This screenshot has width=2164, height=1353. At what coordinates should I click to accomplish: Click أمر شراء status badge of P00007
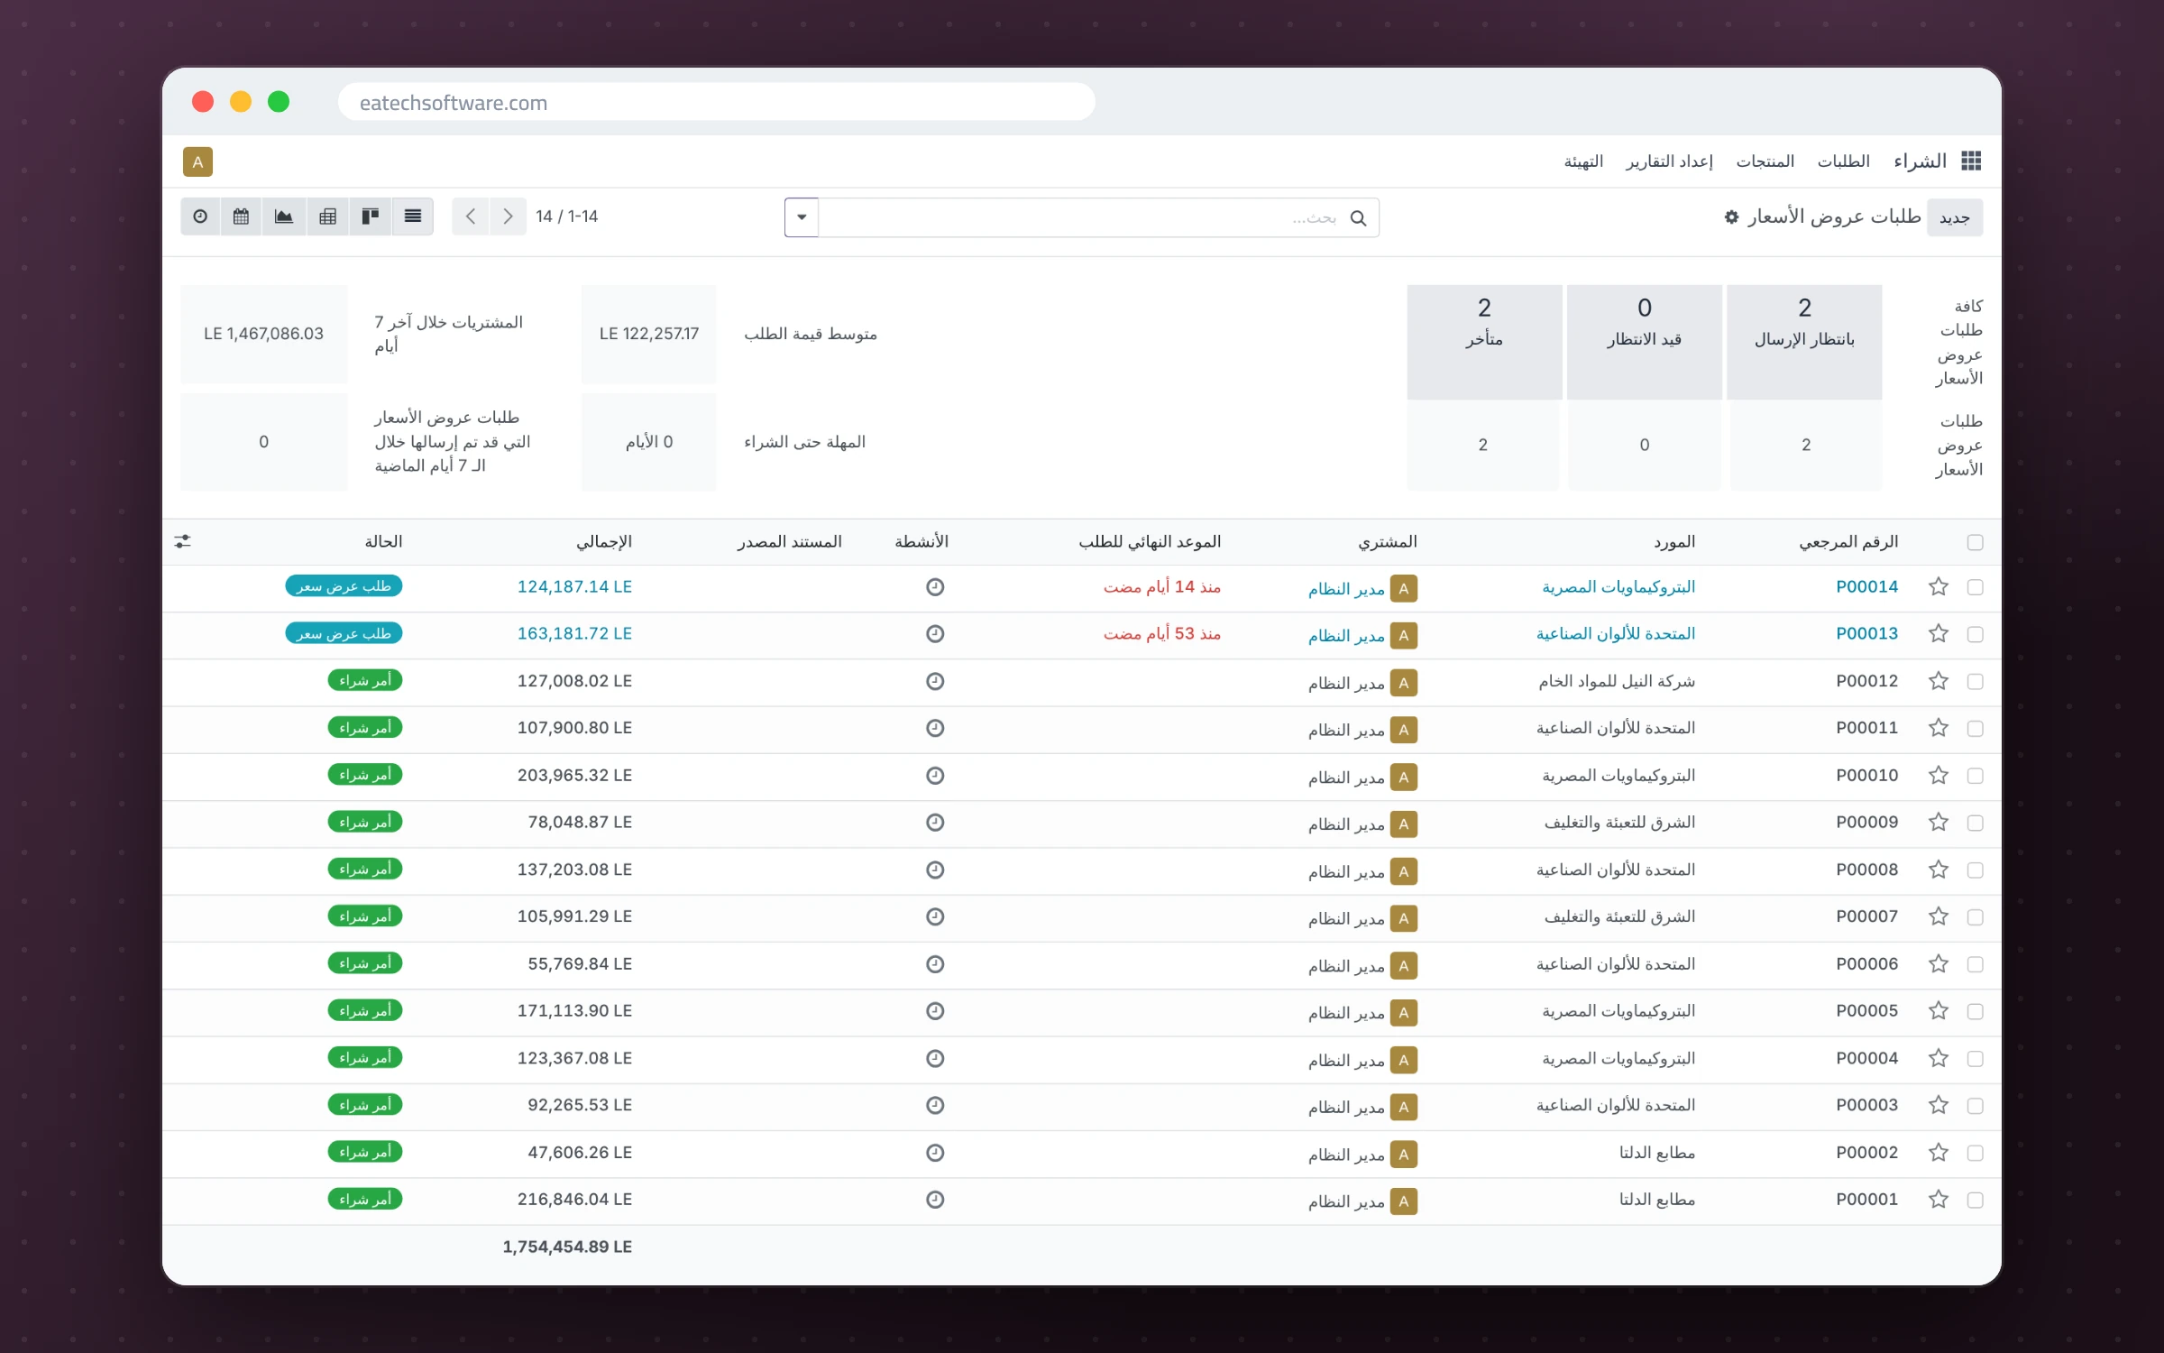tap(365, 916)
